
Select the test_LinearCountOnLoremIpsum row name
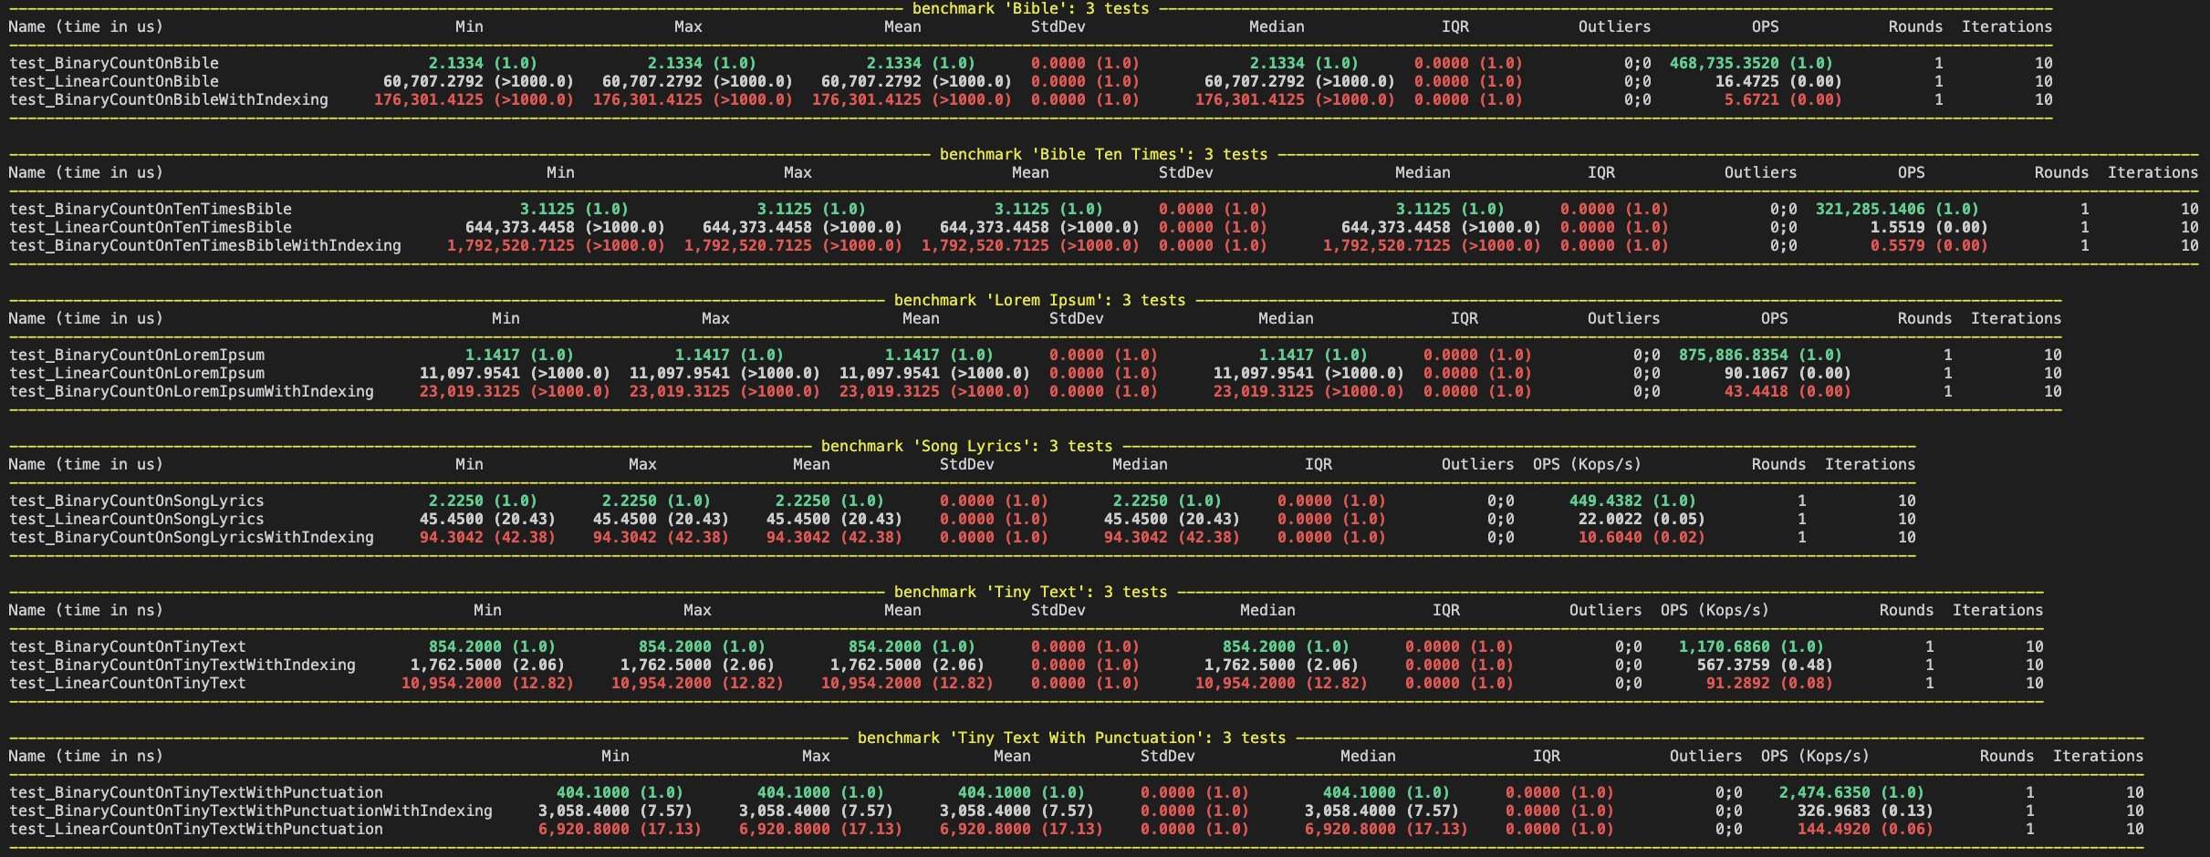tap(137, 374)
